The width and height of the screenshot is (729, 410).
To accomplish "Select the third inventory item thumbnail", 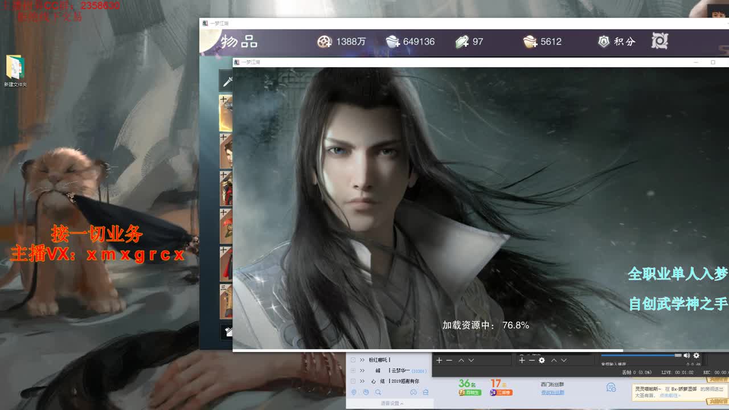I will point(226,188).
